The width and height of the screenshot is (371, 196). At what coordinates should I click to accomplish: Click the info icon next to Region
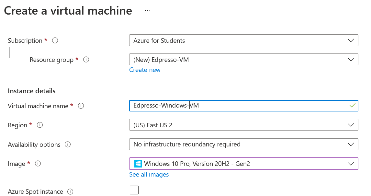click(40, 125)
